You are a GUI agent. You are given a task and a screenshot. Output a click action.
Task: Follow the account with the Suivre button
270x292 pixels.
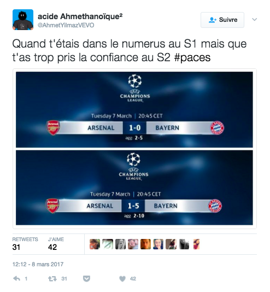coord(222,20)
